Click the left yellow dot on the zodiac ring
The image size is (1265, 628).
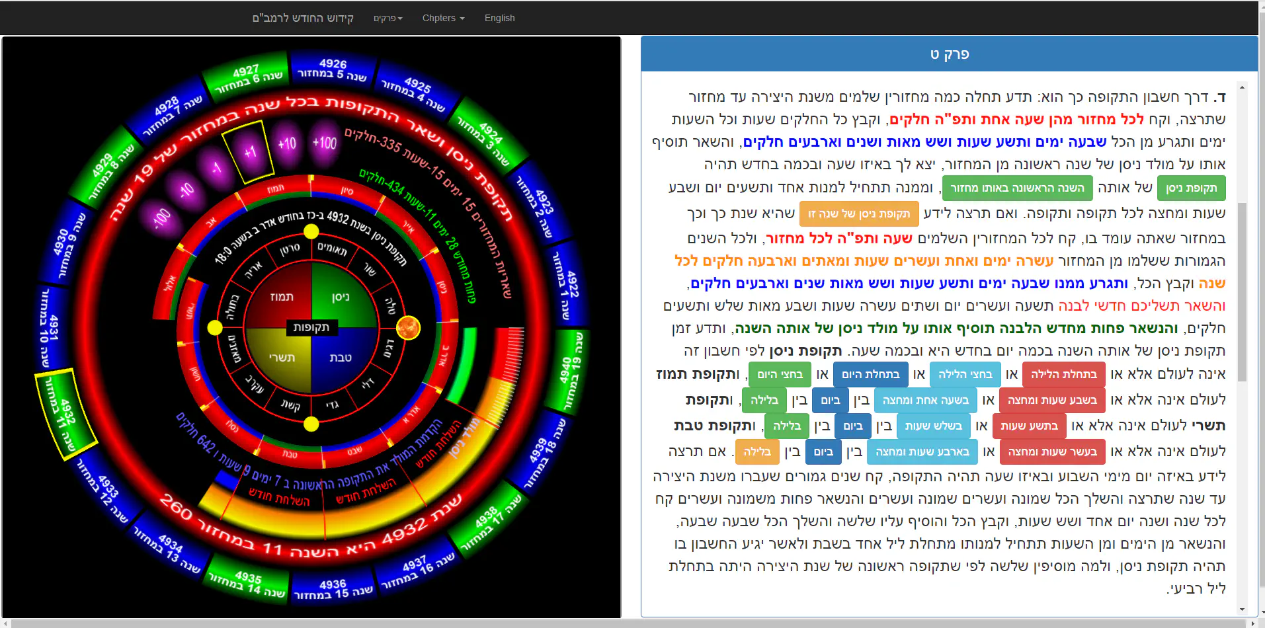click(x=215, y=328)
